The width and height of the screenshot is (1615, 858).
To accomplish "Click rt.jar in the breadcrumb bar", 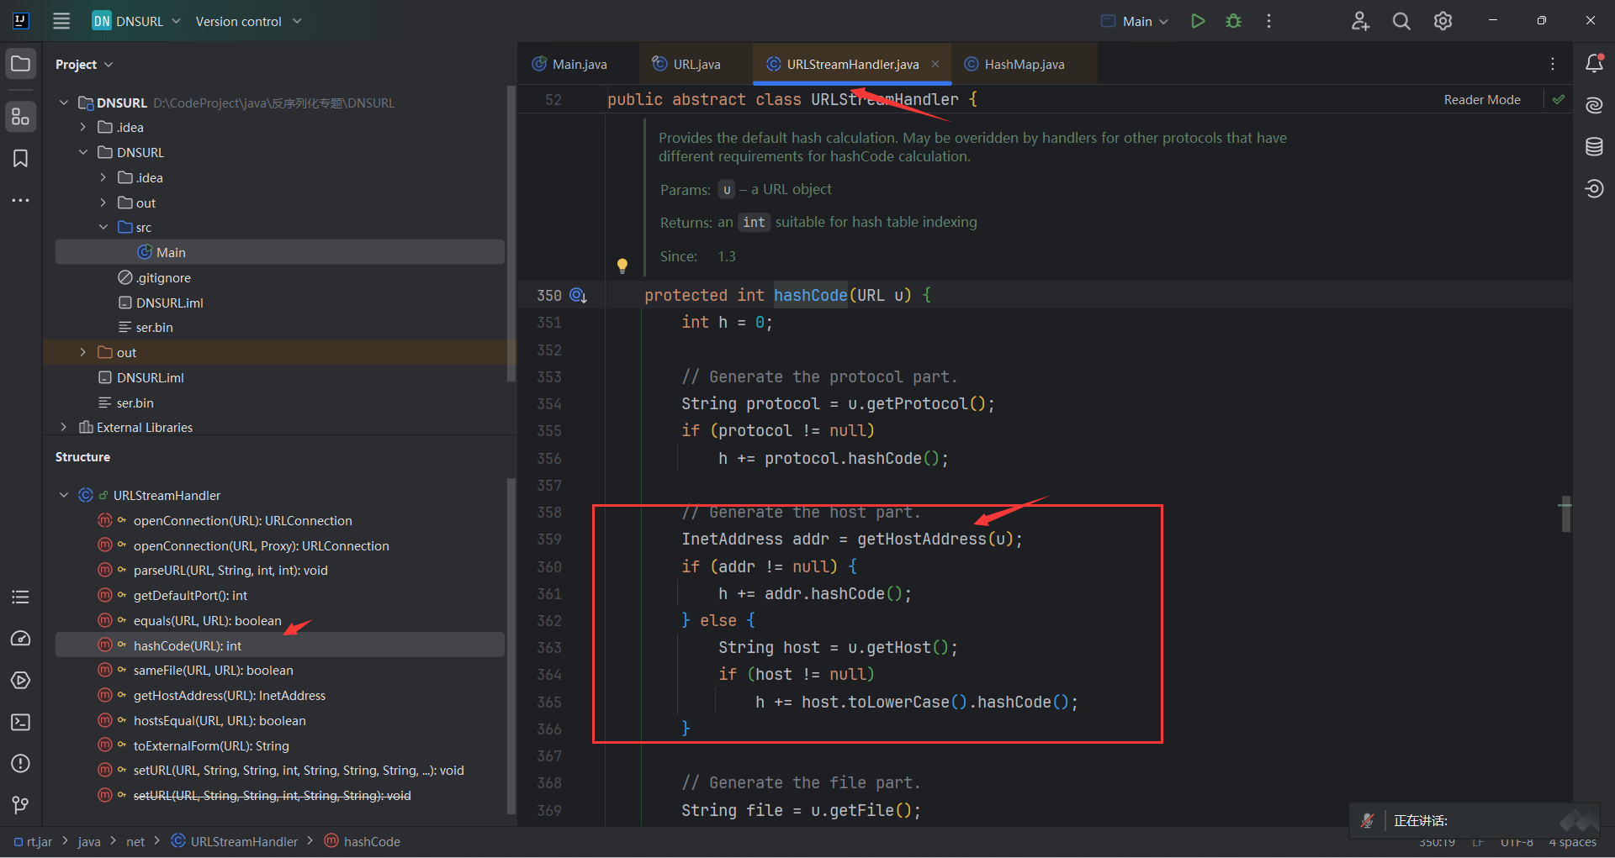I will (34, 841).
